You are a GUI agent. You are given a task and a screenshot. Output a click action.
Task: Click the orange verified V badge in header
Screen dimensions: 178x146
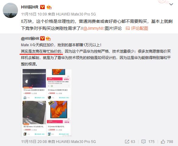pyautogui.click(x=43, y=7)
